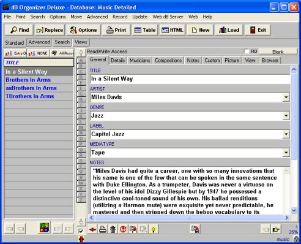Screen dimensions: 301x244
Task: Open the Advanced menu
Action: point(97,17)
